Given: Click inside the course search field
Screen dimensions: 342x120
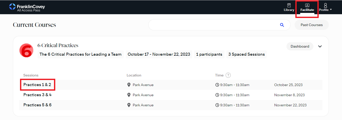Looking at the screenshot, I should (213, 25).
